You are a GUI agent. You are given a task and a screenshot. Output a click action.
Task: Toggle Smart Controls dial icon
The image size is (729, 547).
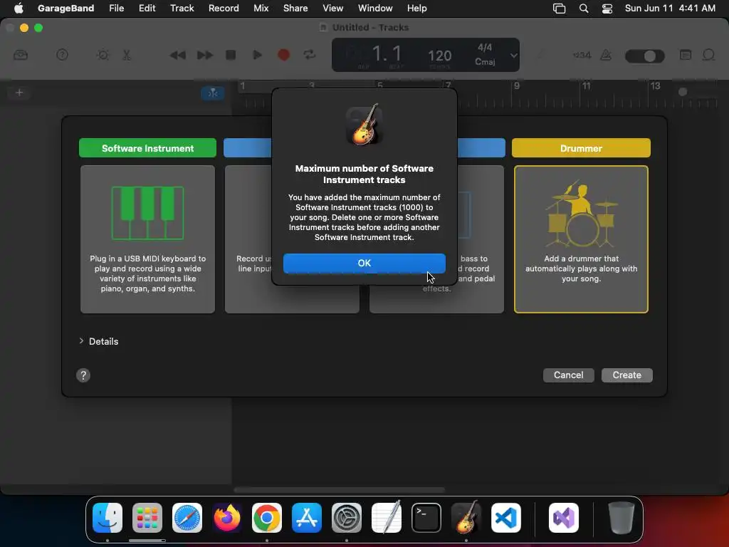click(103, 56)
